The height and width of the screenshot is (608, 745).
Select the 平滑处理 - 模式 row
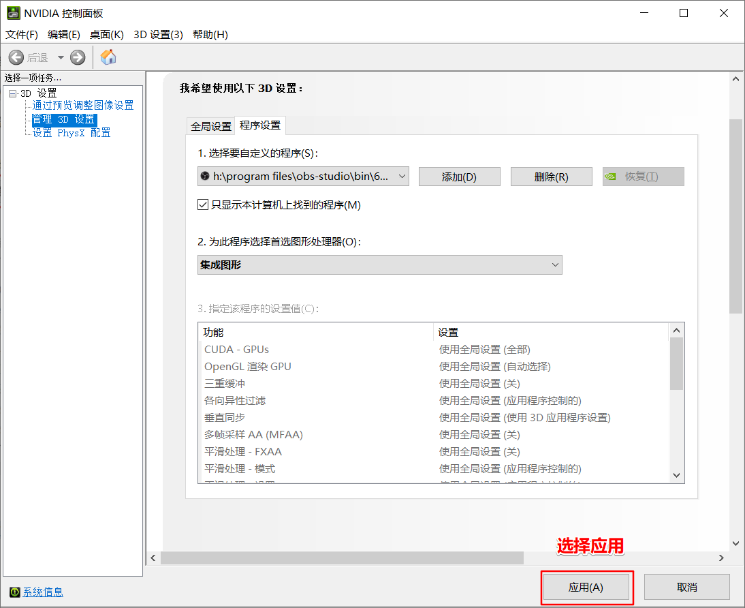click(x=433, y=468)
